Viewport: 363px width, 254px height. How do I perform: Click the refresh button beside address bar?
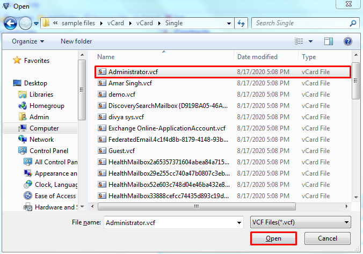click(241, 23)
